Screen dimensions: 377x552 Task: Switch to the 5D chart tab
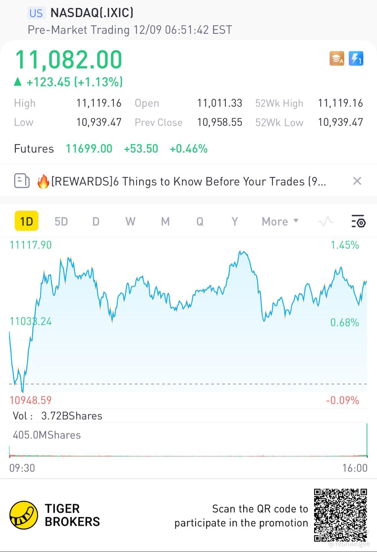61,221
